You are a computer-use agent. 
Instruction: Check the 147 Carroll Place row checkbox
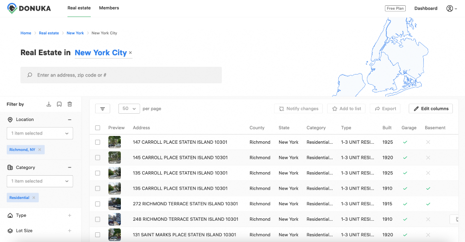tap(98, 142)
